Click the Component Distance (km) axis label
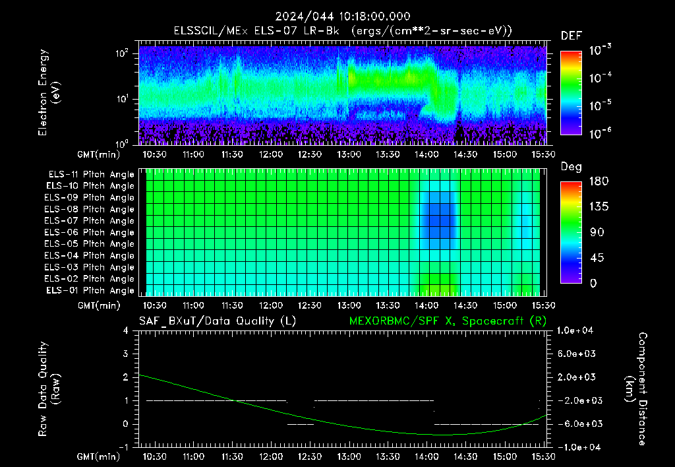Screen dimensions: 675x467 coord(636,389)
